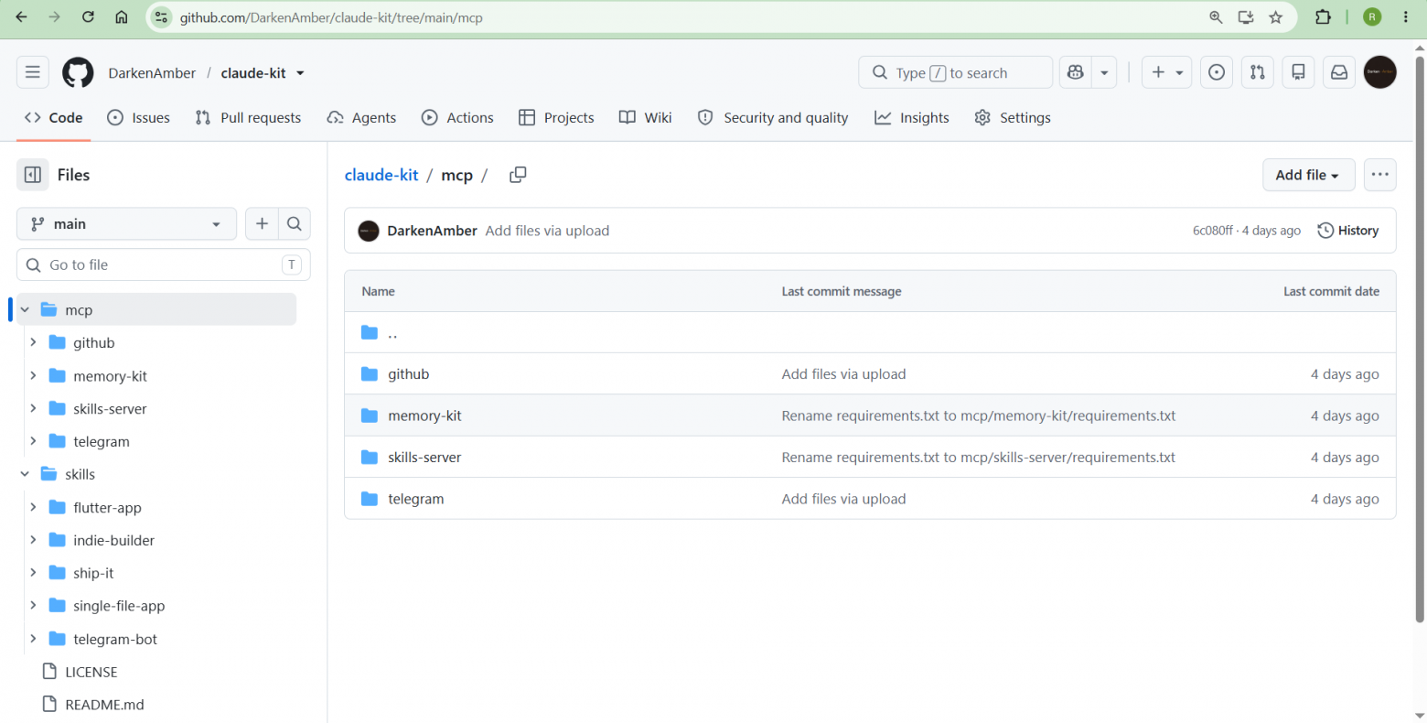The image size is (1427, 723).
Task: Open the 'Add files via upload' latest commit message
Action: (x=547, y=231)
